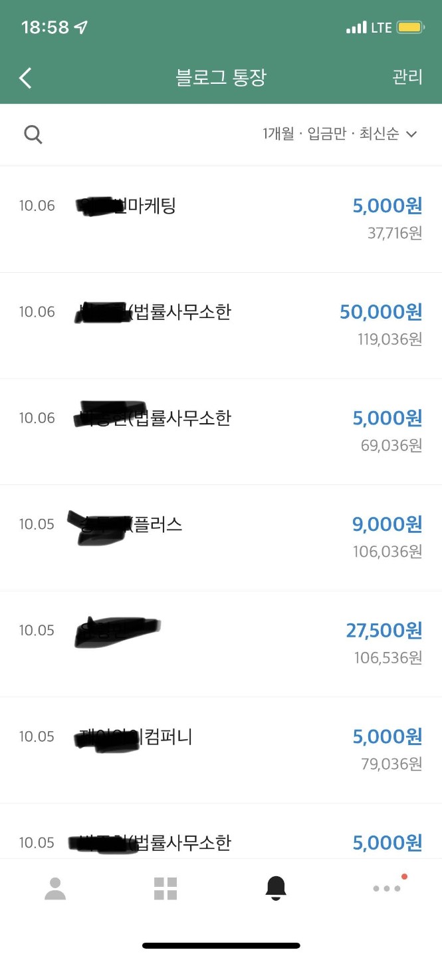The image size is (442, 958).
Task: Select the bell notifications icon
Action: point(276,887)
